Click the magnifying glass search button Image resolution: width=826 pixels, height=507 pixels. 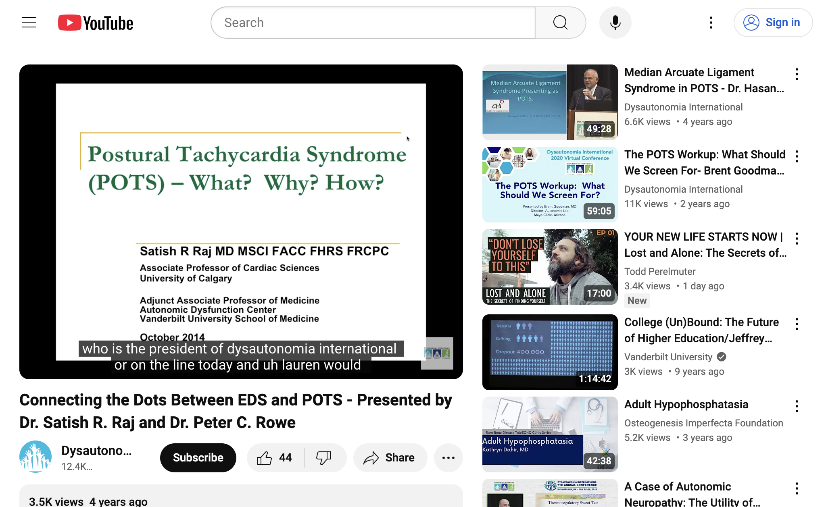coord(560,23)
